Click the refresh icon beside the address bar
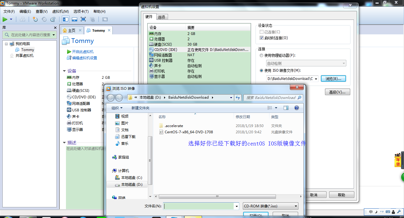 point(238,97)
